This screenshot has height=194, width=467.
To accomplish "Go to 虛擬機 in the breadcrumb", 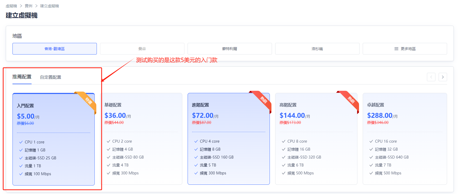I will (x=11, y=6).
